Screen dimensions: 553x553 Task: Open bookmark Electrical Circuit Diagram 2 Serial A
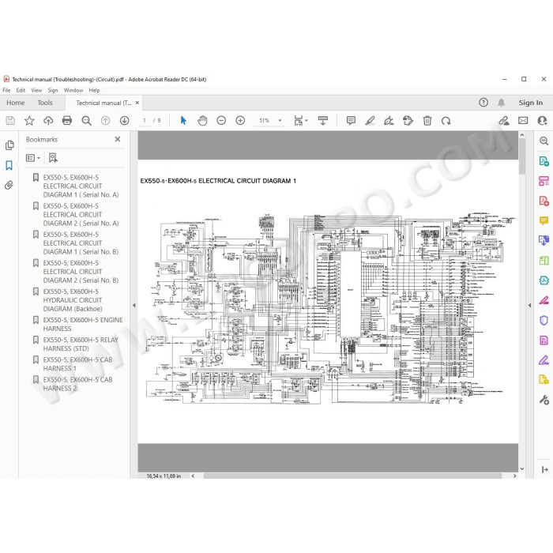pos(81,214)
